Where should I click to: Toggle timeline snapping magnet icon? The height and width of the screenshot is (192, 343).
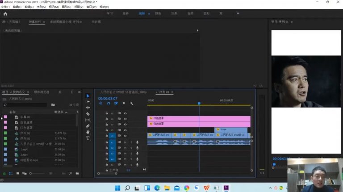(x=108, y=103)
